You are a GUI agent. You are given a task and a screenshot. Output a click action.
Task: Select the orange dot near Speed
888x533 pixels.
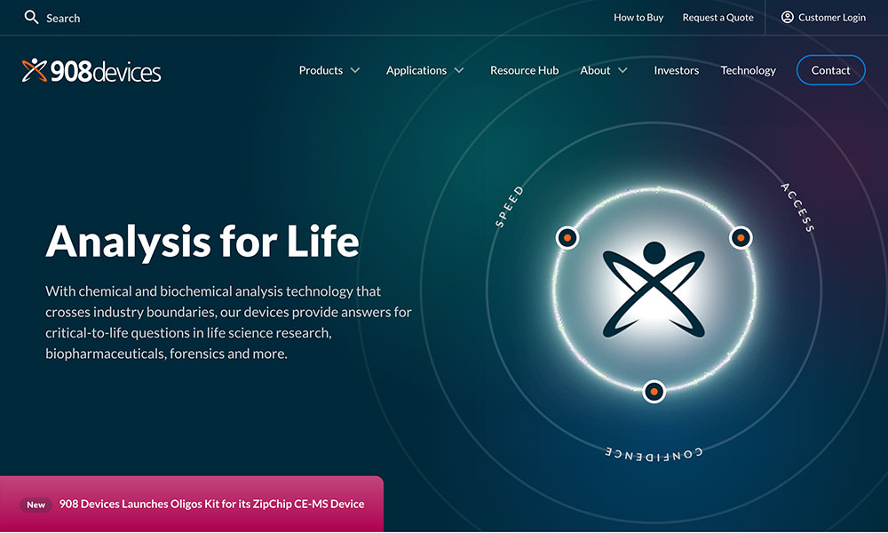pos(567,237)
